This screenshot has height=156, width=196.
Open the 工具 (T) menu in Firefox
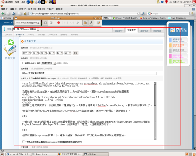click(50, 9)
